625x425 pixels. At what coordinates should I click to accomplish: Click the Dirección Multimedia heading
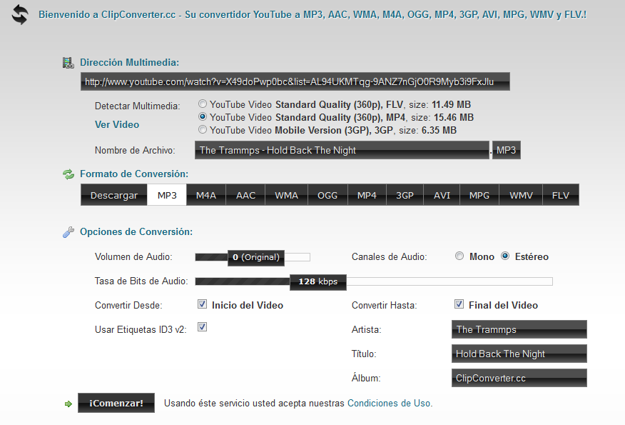point(130,63)
